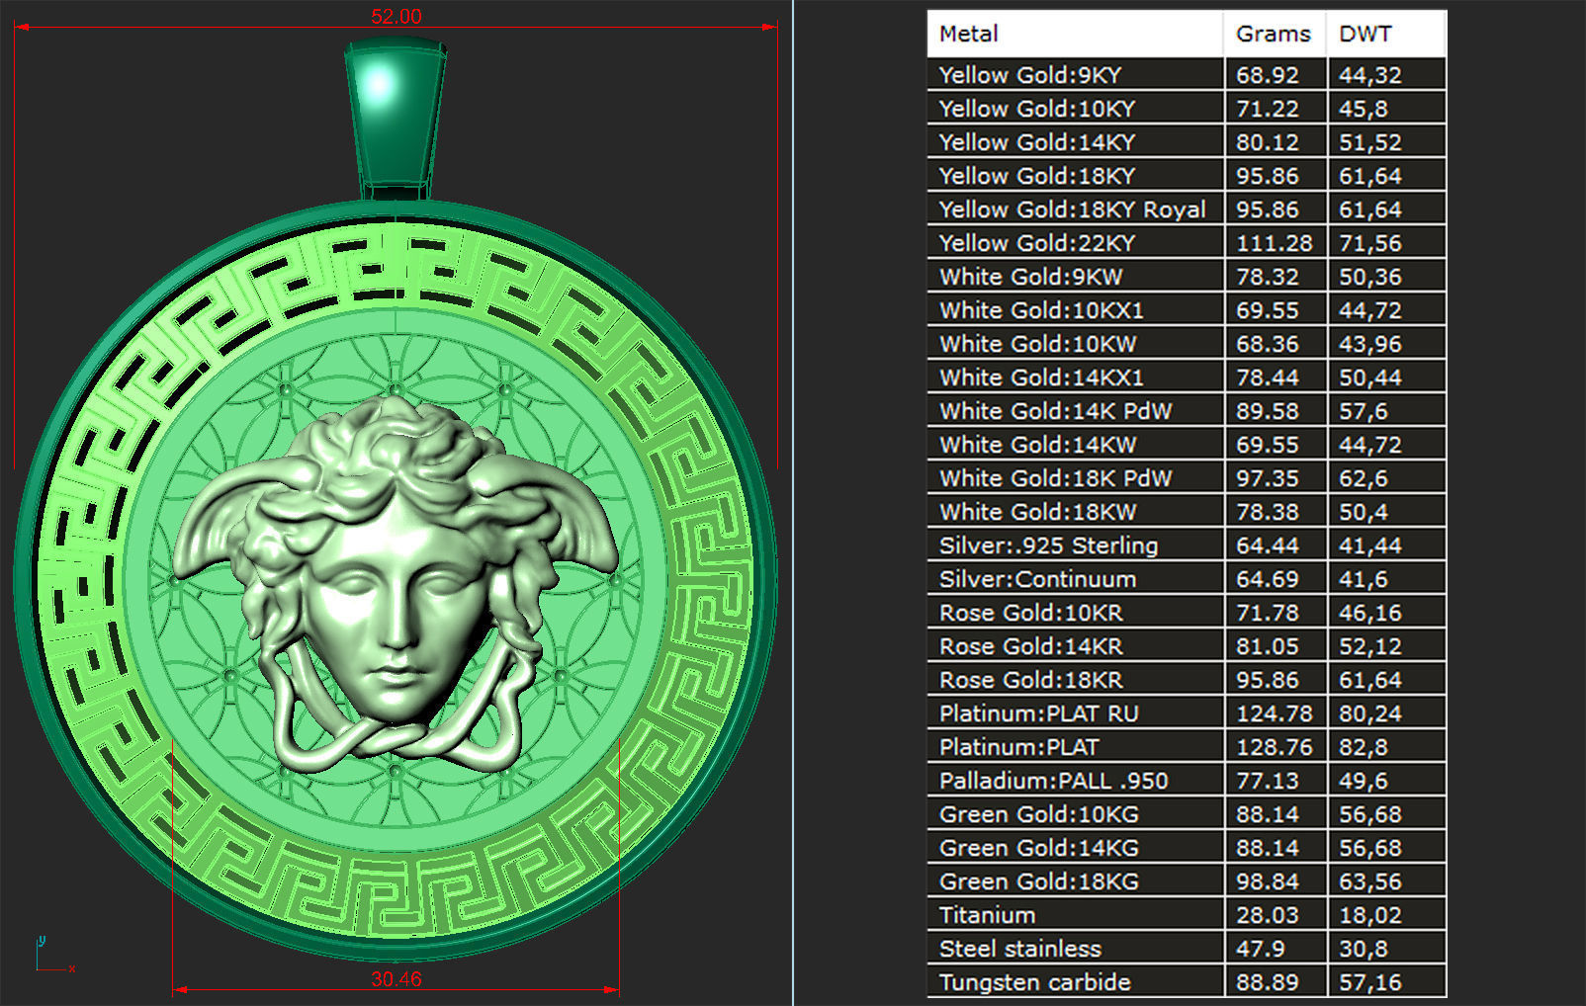Click the Grams column header
The height and width of the screenshot is (1006, 1586).
1275,34
